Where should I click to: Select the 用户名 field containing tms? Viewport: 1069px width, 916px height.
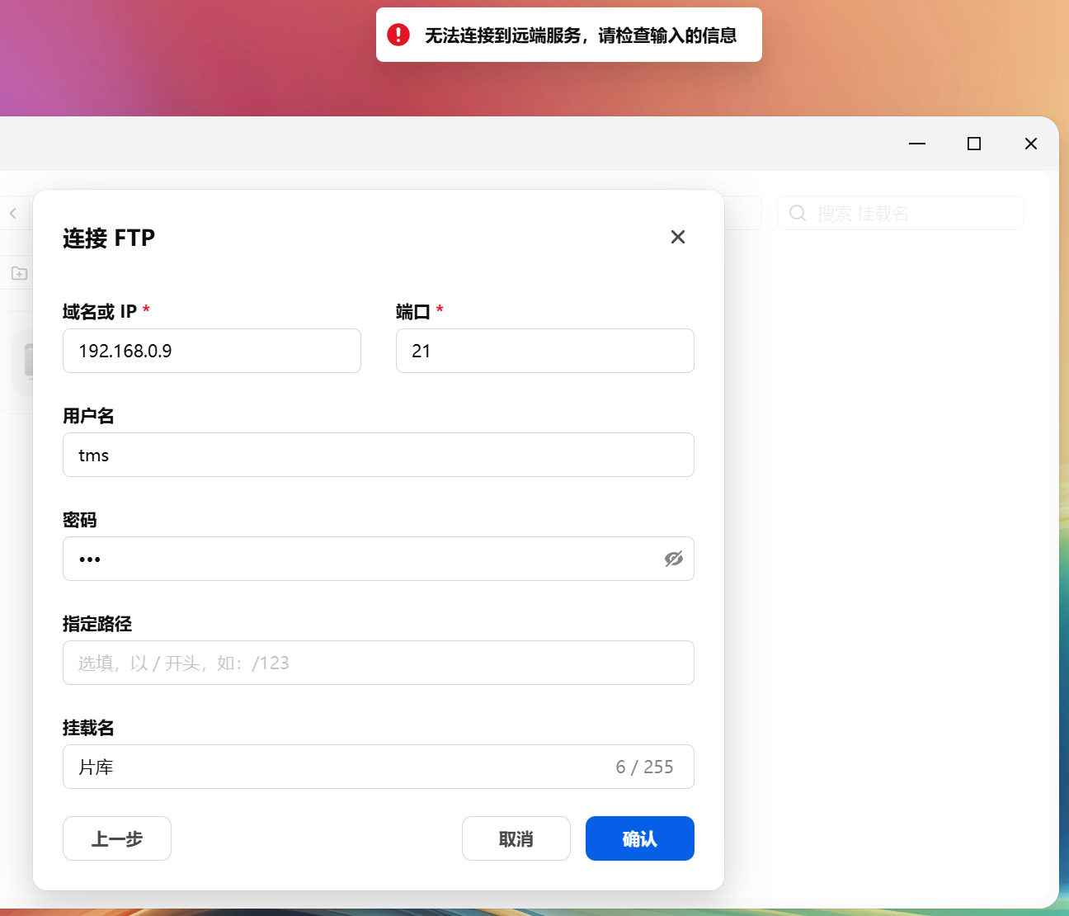pyautogui.click(x=378, y=455)
